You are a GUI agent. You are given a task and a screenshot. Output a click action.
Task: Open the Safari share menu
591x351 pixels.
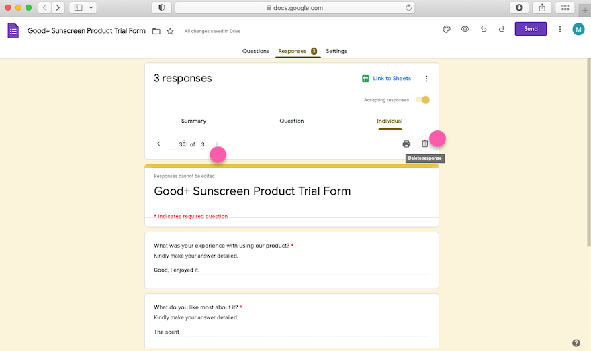pos(542,7)
